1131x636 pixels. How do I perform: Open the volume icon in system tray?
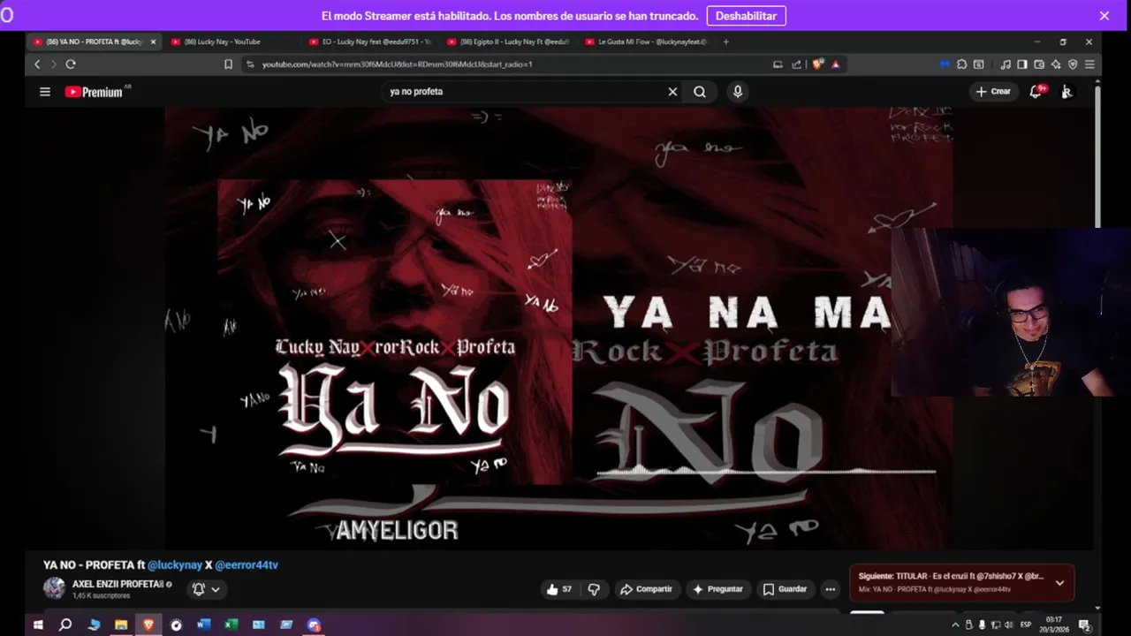click(x=1009, y=625)
